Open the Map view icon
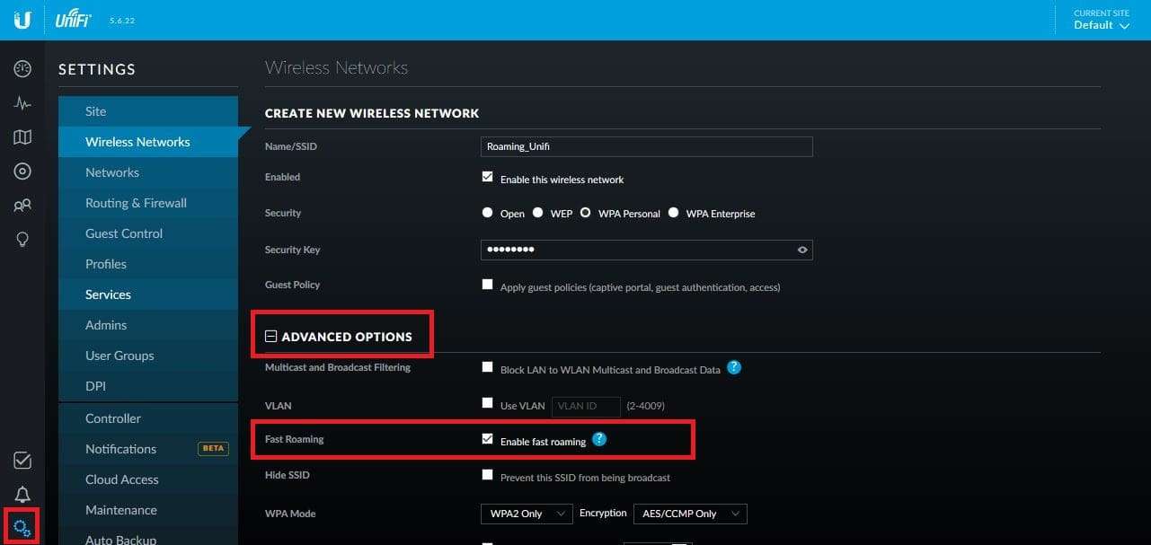The width and height of the screenshot is (1151, 545). pos(22,136)
